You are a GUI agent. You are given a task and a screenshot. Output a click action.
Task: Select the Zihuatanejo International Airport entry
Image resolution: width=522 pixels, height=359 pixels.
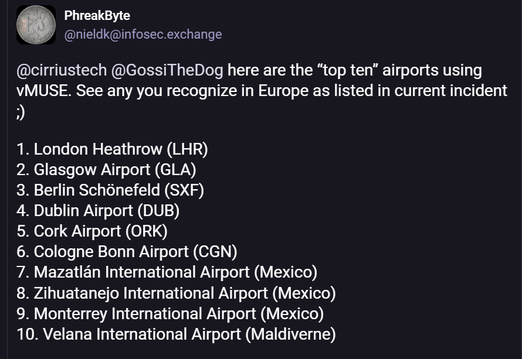pyautogui.click(x=176, y=293)
